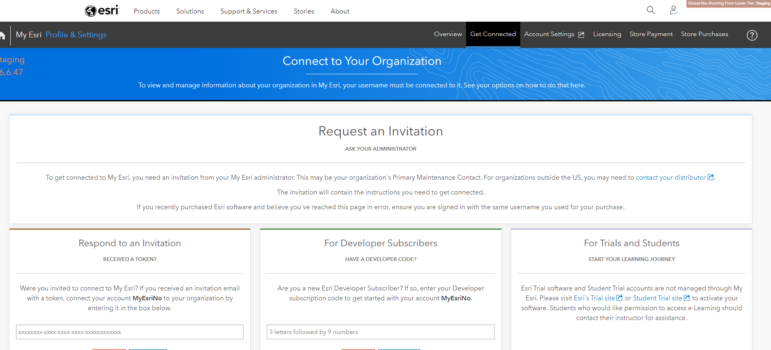771x350 pixels.
Task: Open the Solutions menu
Action: point(190,11)
